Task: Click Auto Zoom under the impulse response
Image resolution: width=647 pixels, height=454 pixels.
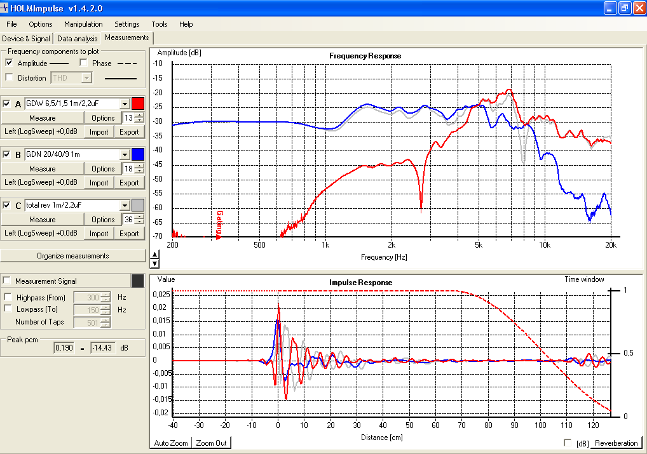Action: (171, 443)
